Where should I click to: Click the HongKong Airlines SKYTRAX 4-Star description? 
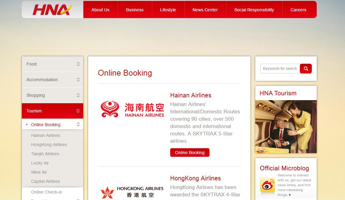click(205, 191)
